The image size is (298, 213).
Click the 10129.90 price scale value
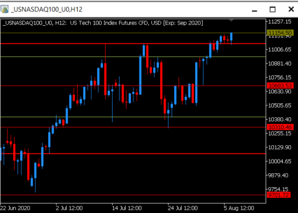tap(279, 147)
